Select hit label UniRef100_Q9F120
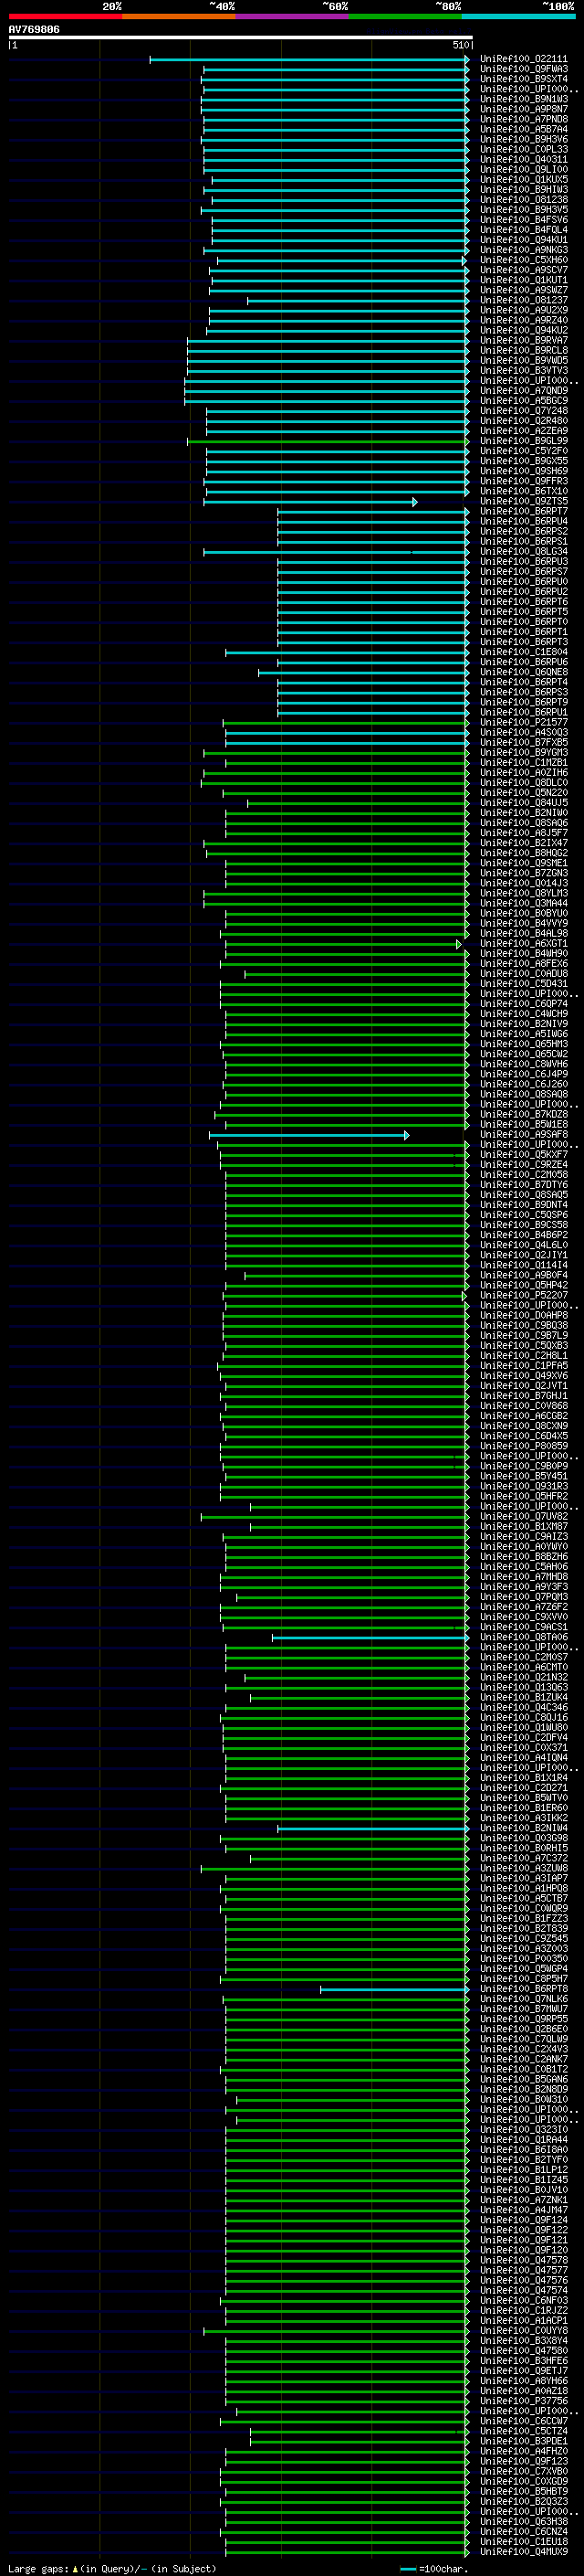Viewport: 584px width, 2576px height. 524,2250
